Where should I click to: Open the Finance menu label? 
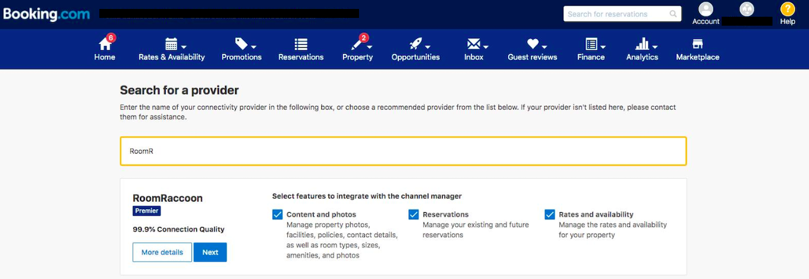tap(591, 57)
